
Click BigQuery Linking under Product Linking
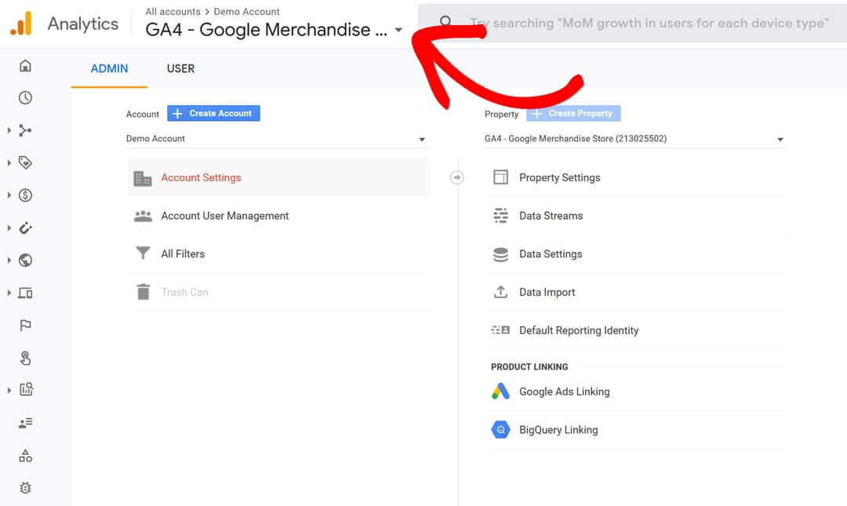(559, 430)
